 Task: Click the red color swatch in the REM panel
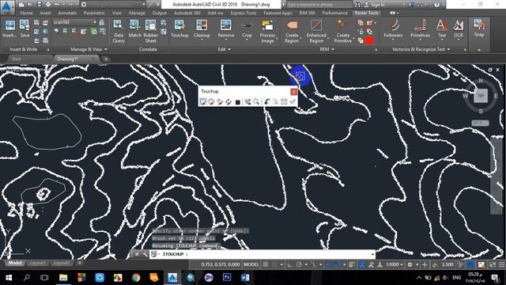(369, 40)
